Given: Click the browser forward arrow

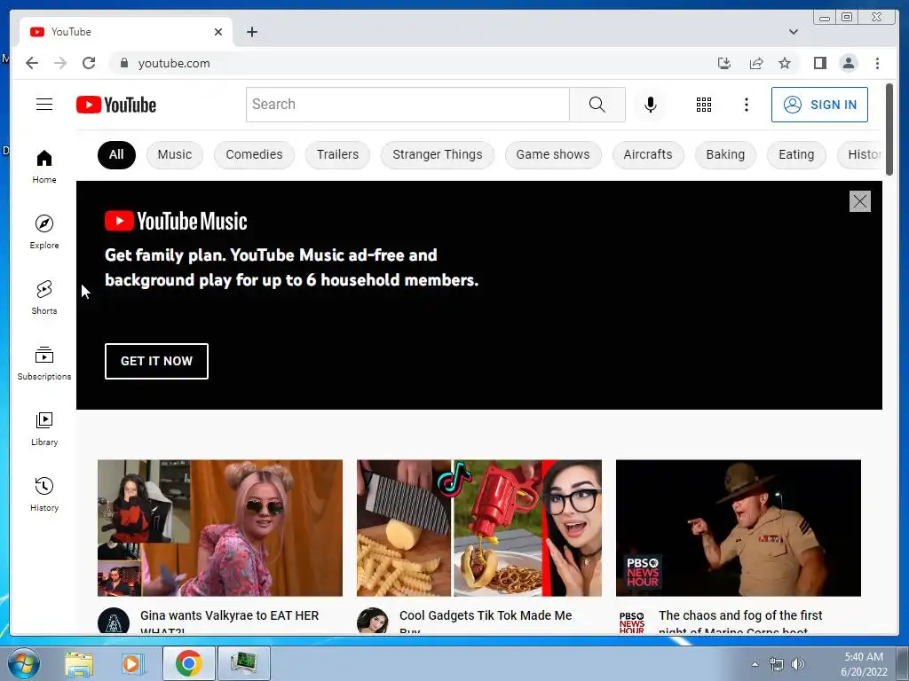Looking at the screenshot, I should [x=60, y=63].
